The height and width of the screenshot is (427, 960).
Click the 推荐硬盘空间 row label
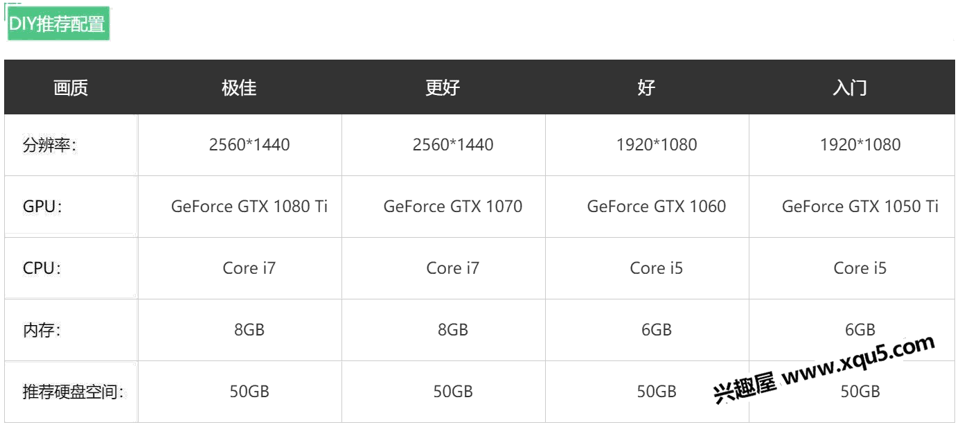click(x=73, y=392)
